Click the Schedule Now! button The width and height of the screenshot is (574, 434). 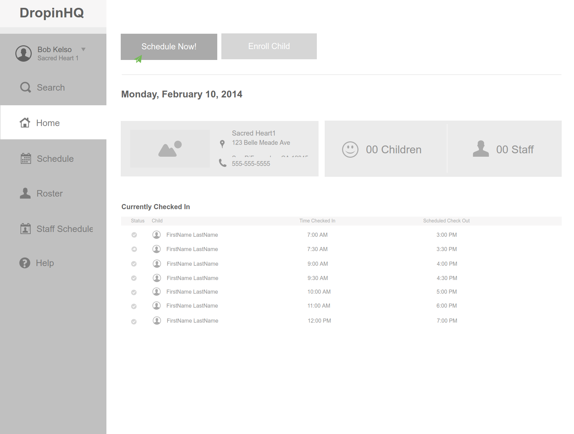click(169, 47)
